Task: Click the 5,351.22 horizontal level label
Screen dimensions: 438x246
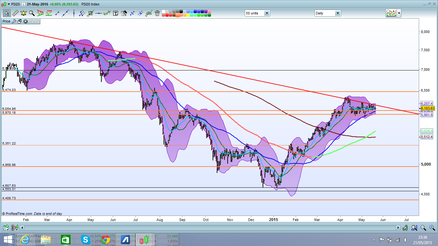Action: click(x=9, y=143)
